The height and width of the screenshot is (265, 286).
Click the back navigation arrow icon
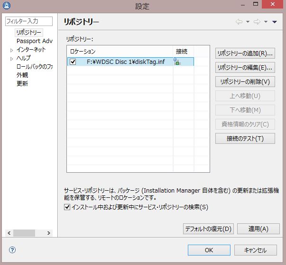[x=239, y=22]
